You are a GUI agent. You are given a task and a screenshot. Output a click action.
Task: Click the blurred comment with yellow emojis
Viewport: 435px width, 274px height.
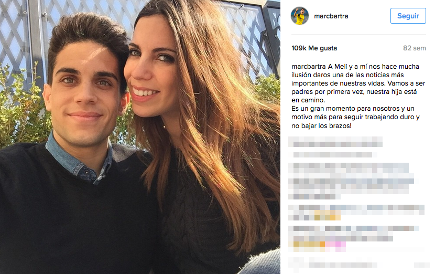pyautogui.click(x=356, y=212)
